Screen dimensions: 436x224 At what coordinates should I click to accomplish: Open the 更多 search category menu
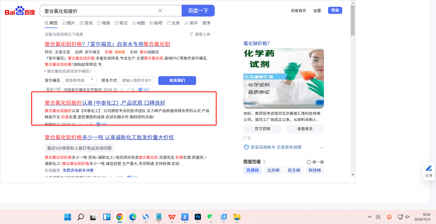(x=206, y=23)
